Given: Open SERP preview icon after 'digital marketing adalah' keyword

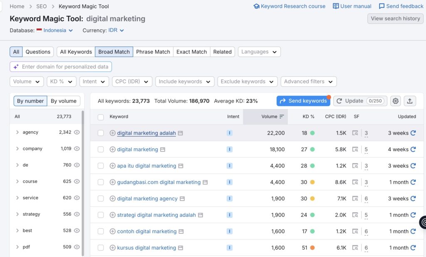Looking at the screenshot, I should click(x=181, y=133).
